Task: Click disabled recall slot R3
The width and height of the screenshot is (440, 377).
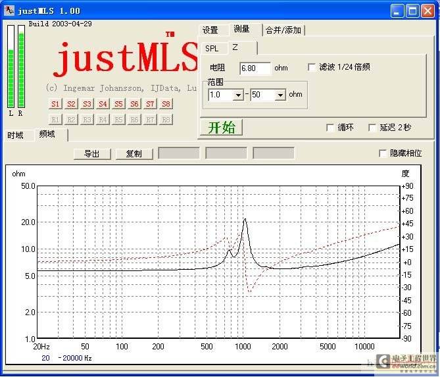Action: (x=87, y=120)
